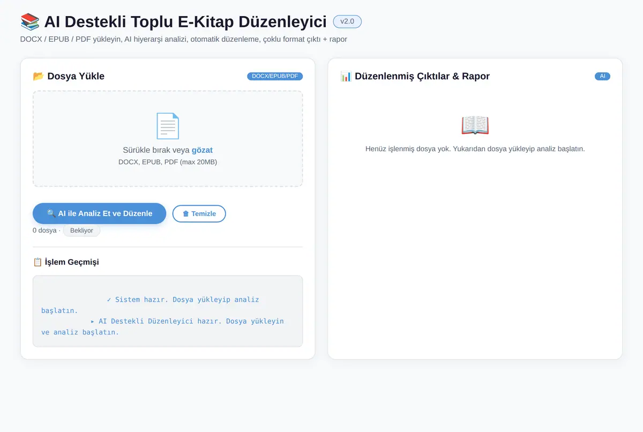Click 'Henüz işlenmiş dosya yok' message

point(475,148)
